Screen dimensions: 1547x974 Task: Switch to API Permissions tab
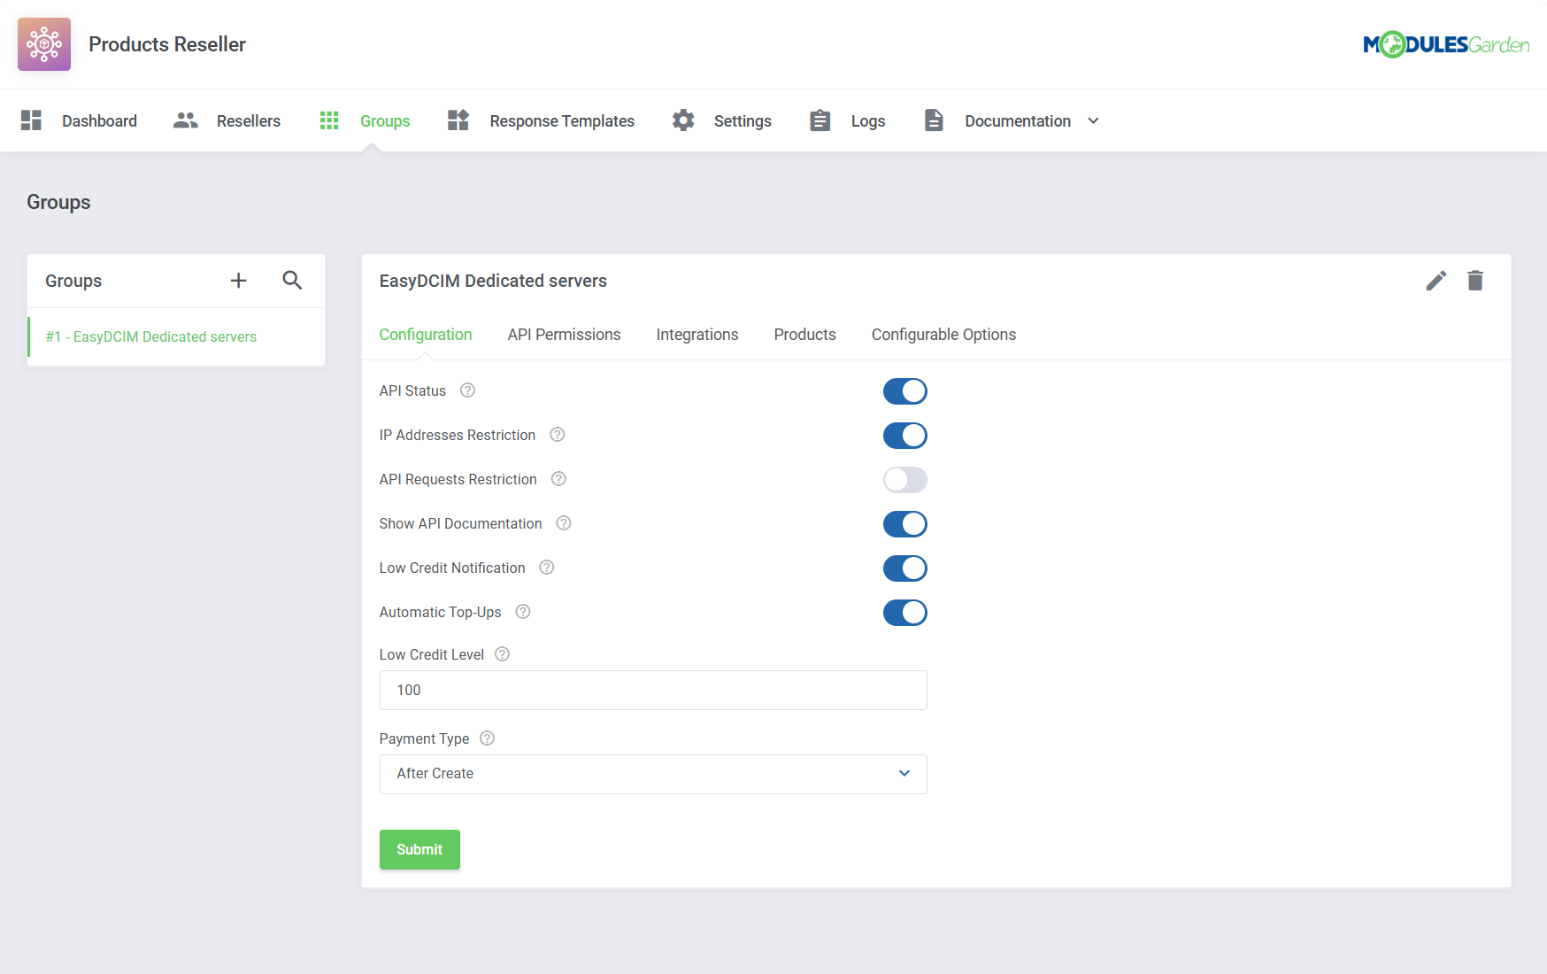click(564, 335)
